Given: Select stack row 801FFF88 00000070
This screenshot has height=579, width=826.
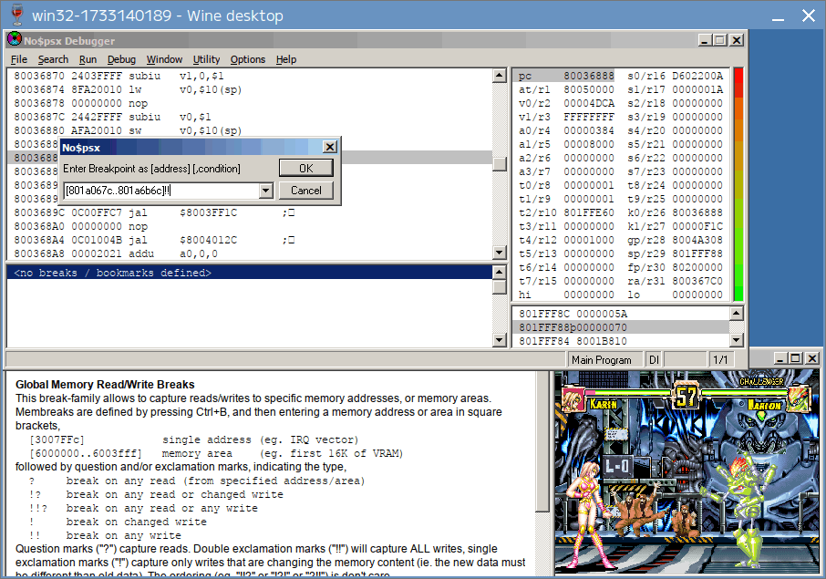Looking at the screenshot, I should pyautogui.click(x=621, y=327).
